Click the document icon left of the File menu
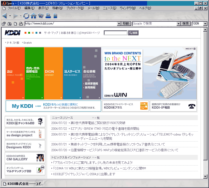This screenshot has width=209, height=188. coord(4,8)
